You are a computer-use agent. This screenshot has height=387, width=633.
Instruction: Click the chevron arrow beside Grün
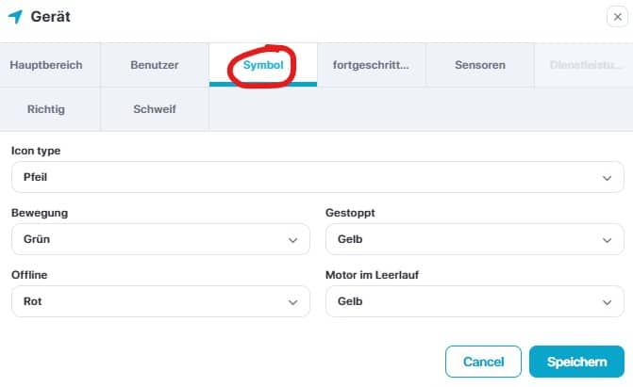click(292, 240)
